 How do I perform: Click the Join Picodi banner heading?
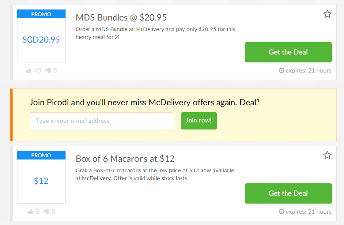coord(145,102)
